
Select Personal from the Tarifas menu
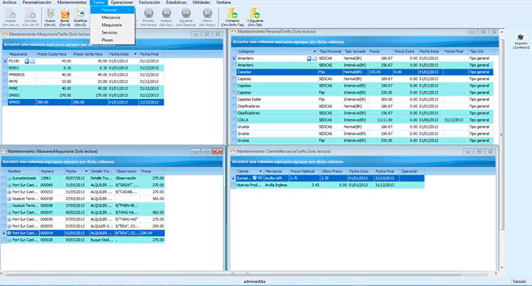(112, 10)
